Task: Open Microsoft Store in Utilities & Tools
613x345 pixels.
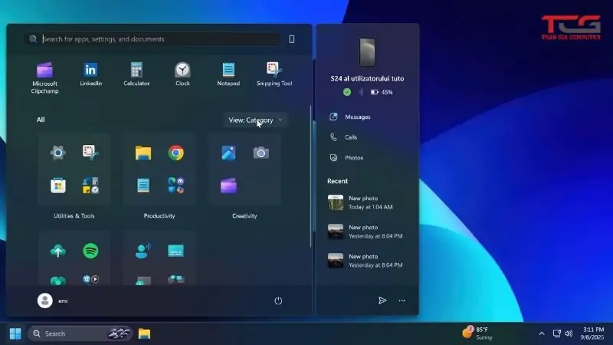Action: [x=58, y=186]
